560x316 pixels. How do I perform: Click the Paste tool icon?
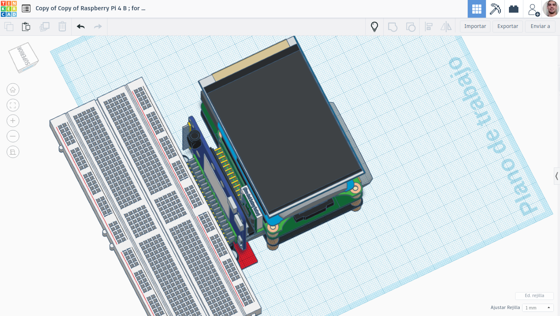(x=26, y=27)
